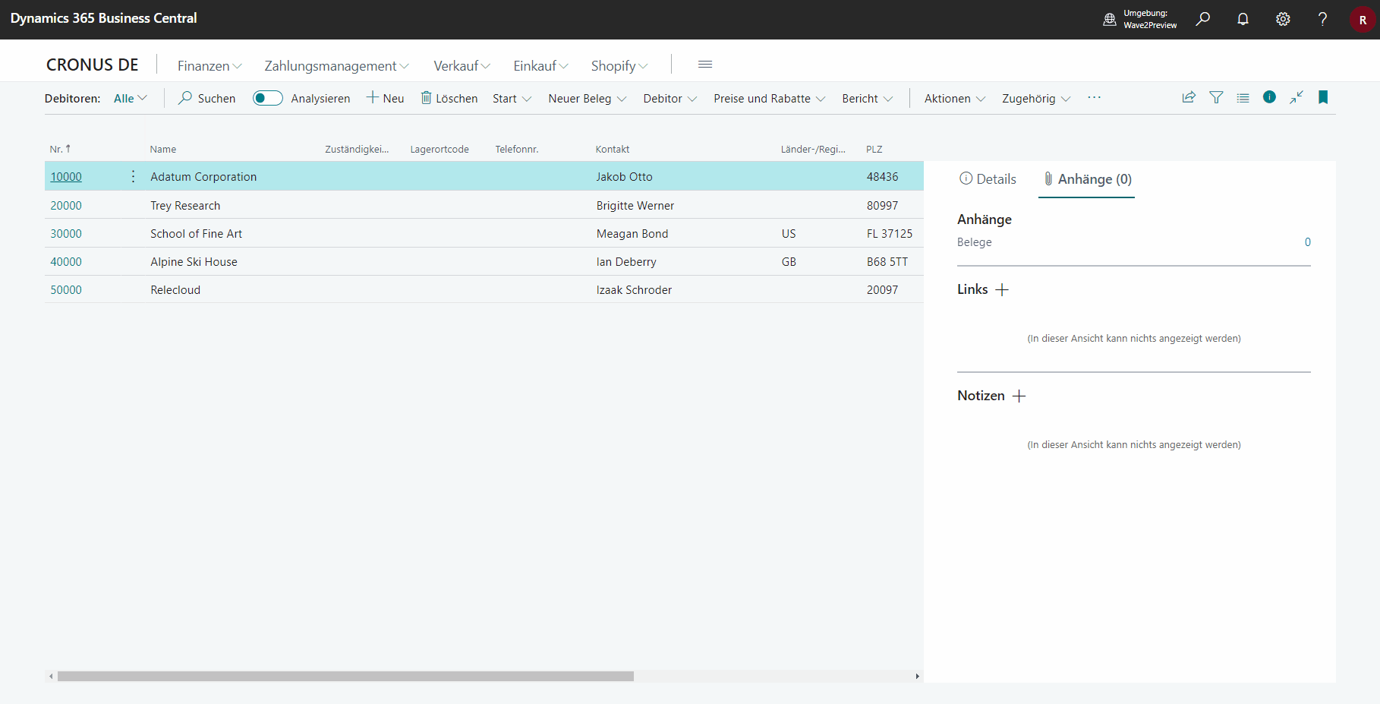Click Löschen to delete the customer

(449, 98)
